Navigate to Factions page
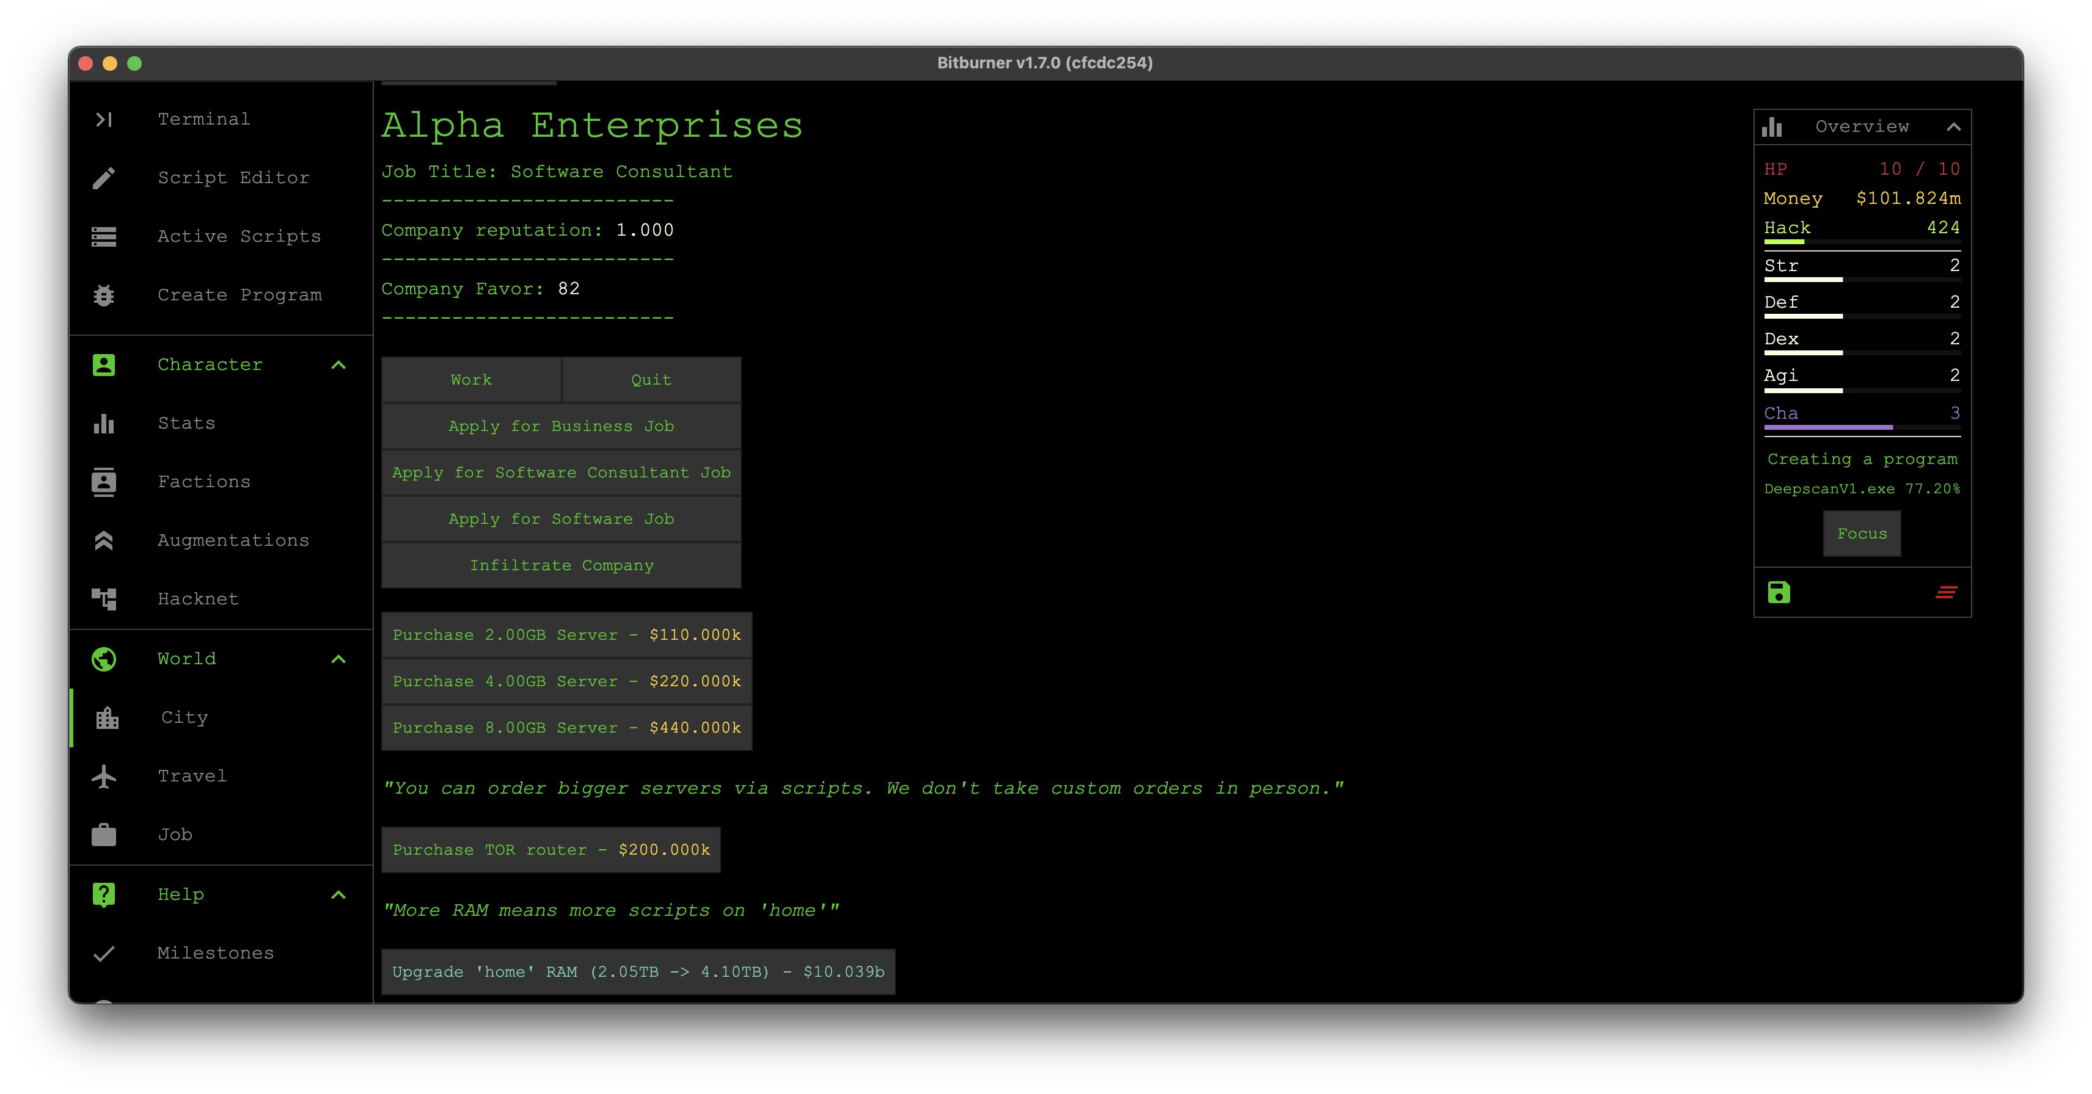 click(221, 482)
